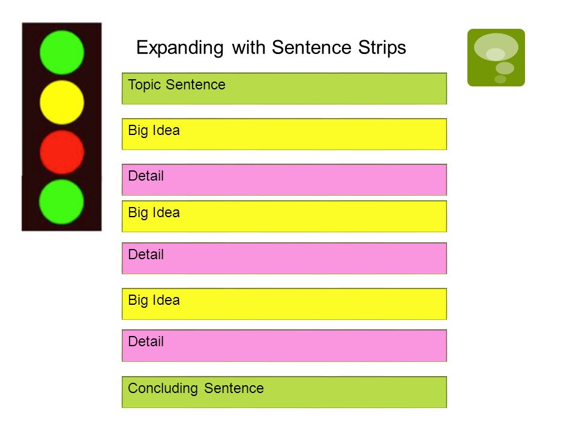Select the second yellow Big Idea strip
This screenshot has height=432, width=576.
[x=284, y=217]
